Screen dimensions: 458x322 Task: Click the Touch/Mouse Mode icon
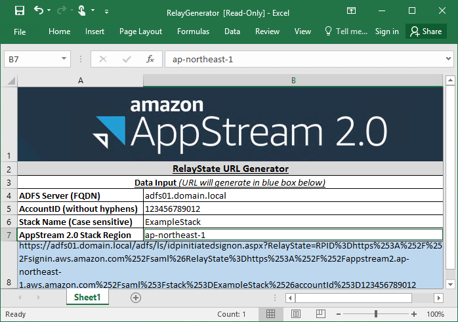82,10
